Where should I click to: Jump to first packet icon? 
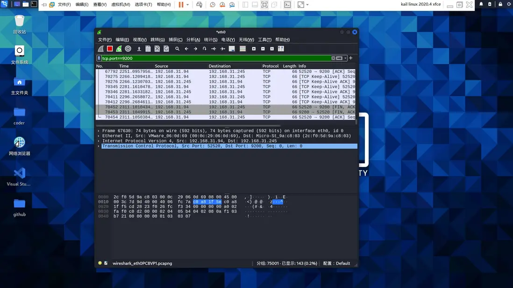pyautogui.click(x=214, y=49)
